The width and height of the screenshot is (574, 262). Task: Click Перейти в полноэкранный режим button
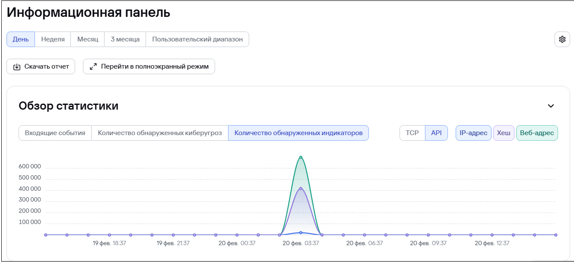coord(149,67)
